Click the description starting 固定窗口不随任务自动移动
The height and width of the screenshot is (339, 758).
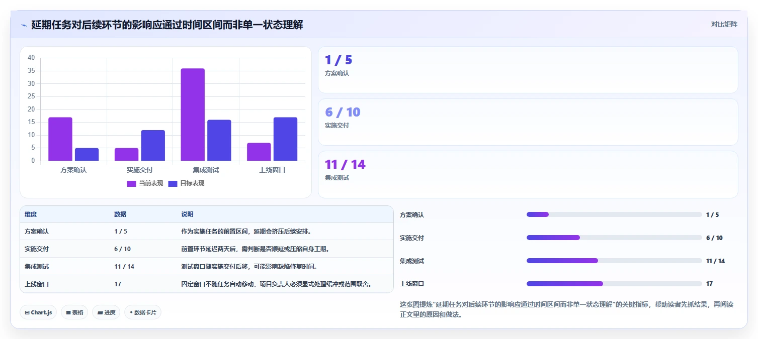[277, 284]
